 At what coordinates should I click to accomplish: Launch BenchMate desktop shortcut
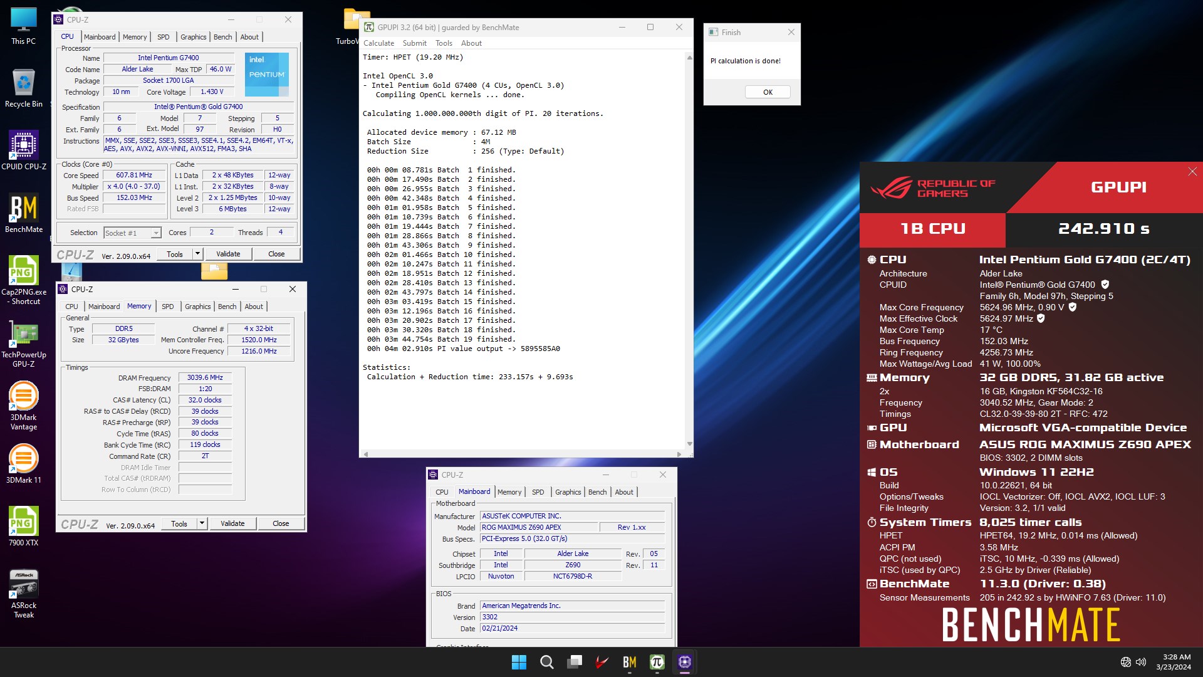coord(23,213)
